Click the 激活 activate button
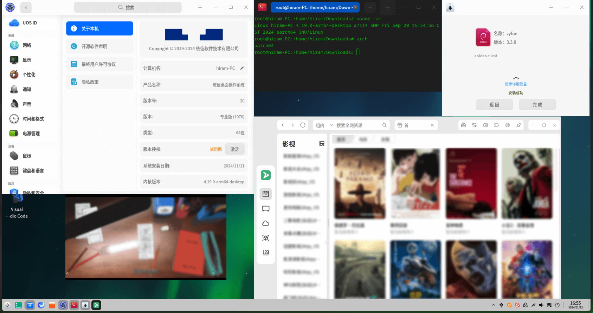This screenshot has width=593, height=313. coord(234,149)
